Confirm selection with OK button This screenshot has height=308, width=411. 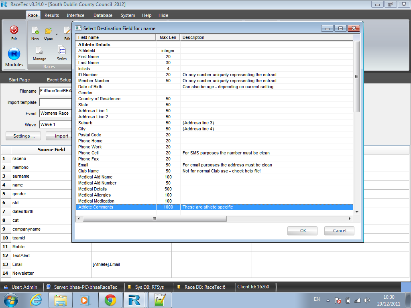point(303,231)
